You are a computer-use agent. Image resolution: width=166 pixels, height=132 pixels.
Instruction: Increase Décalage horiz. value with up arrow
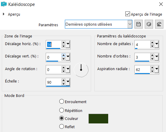63,43
